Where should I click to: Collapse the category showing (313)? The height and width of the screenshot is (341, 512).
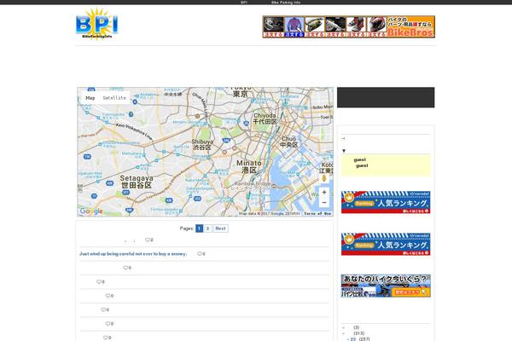point(343,333)
